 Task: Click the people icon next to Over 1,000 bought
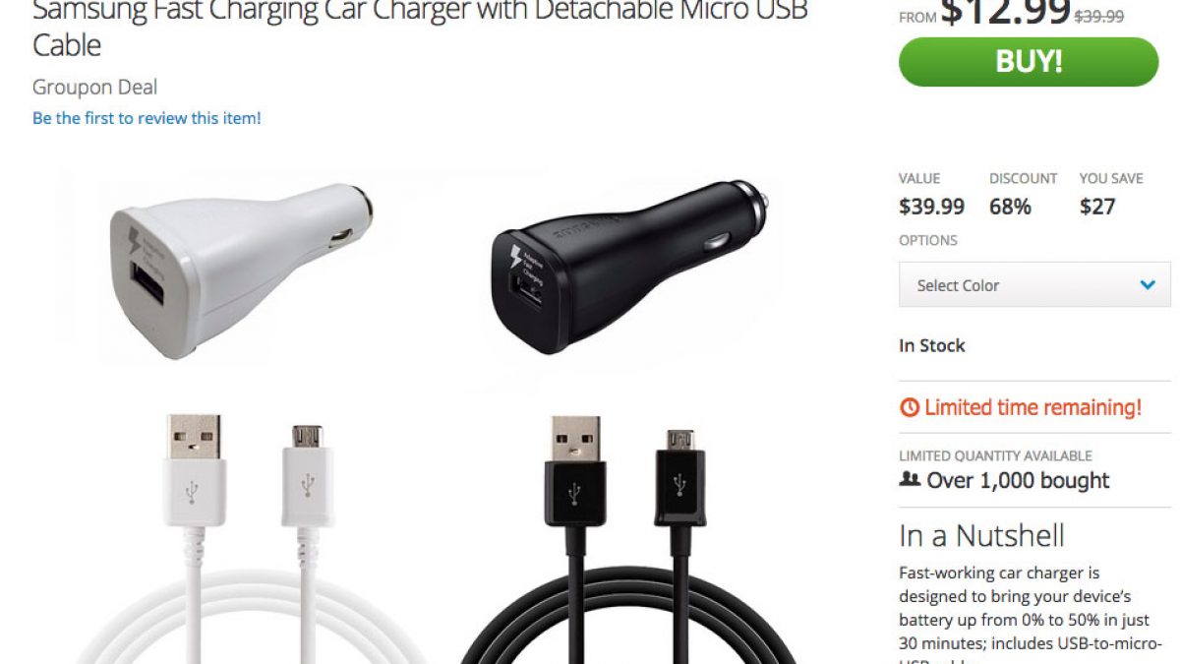(x=910, y=480)
